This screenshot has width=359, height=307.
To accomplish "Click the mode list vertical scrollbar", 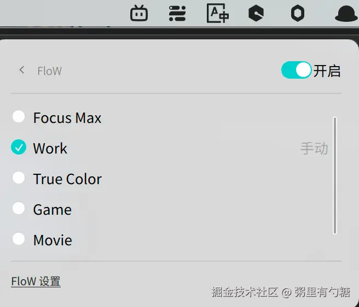I will (335, 175).
